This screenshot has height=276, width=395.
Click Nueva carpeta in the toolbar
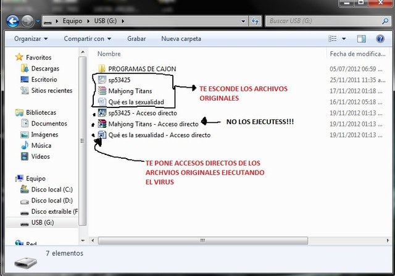tap(181, 39)
